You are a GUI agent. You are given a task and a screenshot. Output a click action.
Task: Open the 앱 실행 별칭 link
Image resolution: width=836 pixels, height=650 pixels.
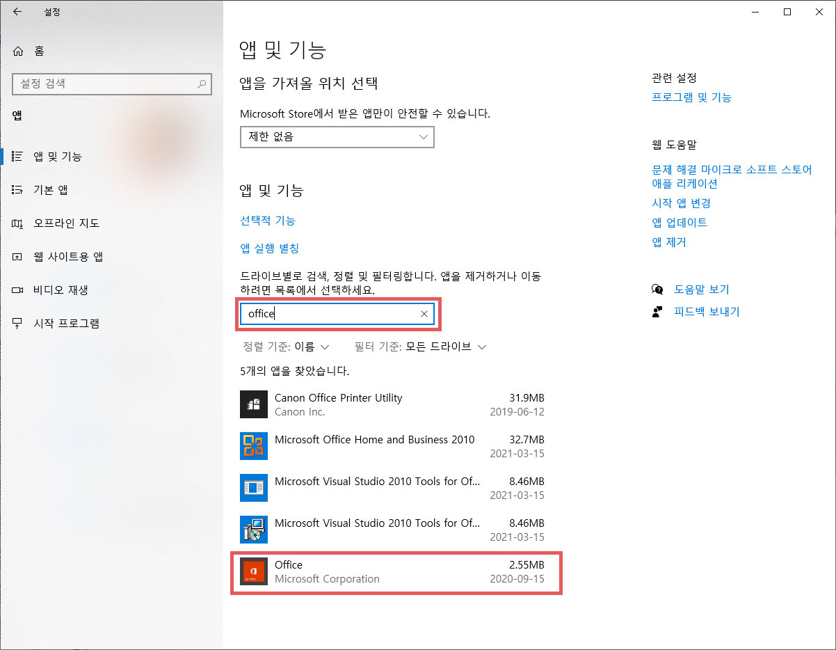point(270,248)
